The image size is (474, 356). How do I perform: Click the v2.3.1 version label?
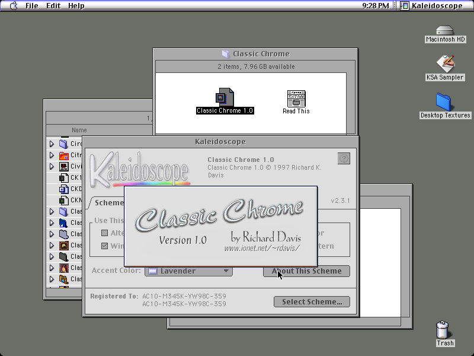(340, 201)
